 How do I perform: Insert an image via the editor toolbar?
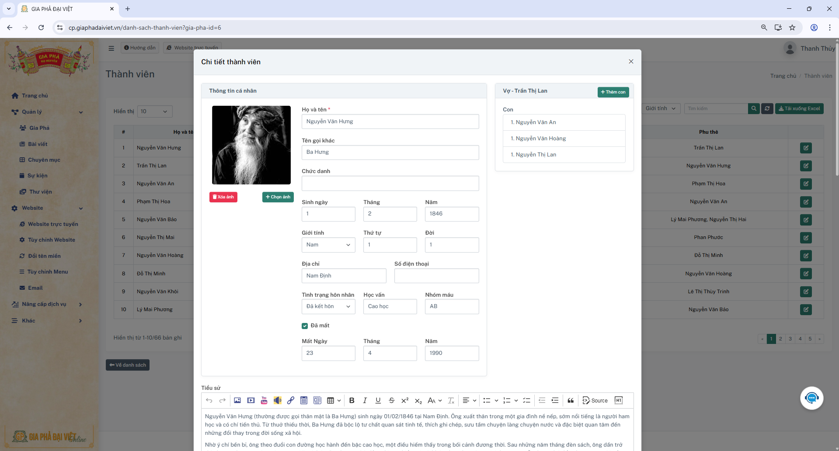237,400
